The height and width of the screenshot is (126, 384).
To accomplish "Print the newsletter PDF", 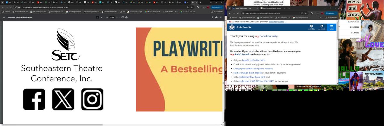I will click(x=216, y=17).
